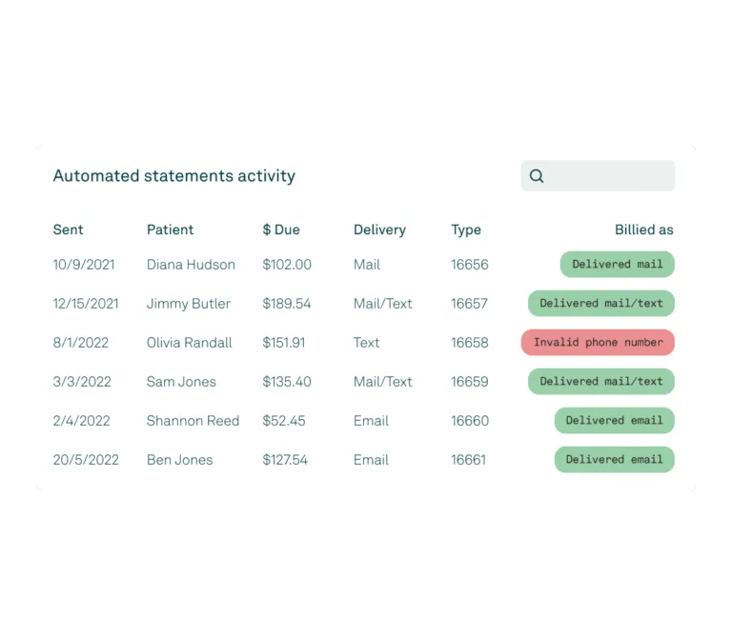Image resolution: width=732 pixels, height=636 pixels.
Task: Select Sam Jones in the patient list
Action: pos(181,382)
